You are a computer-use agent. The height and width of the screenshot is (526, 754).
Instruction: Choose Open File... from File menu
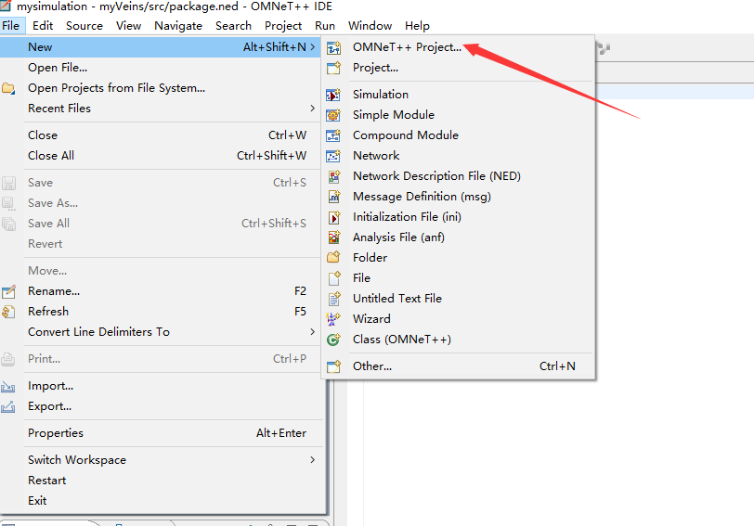click(161, 68)
